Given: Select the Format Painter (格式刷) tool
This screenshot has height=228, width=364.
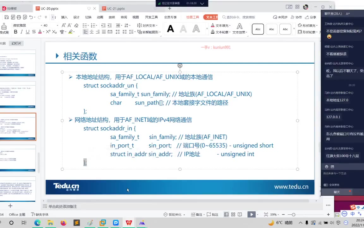Looking at the screenshot, I should [4, 28].
